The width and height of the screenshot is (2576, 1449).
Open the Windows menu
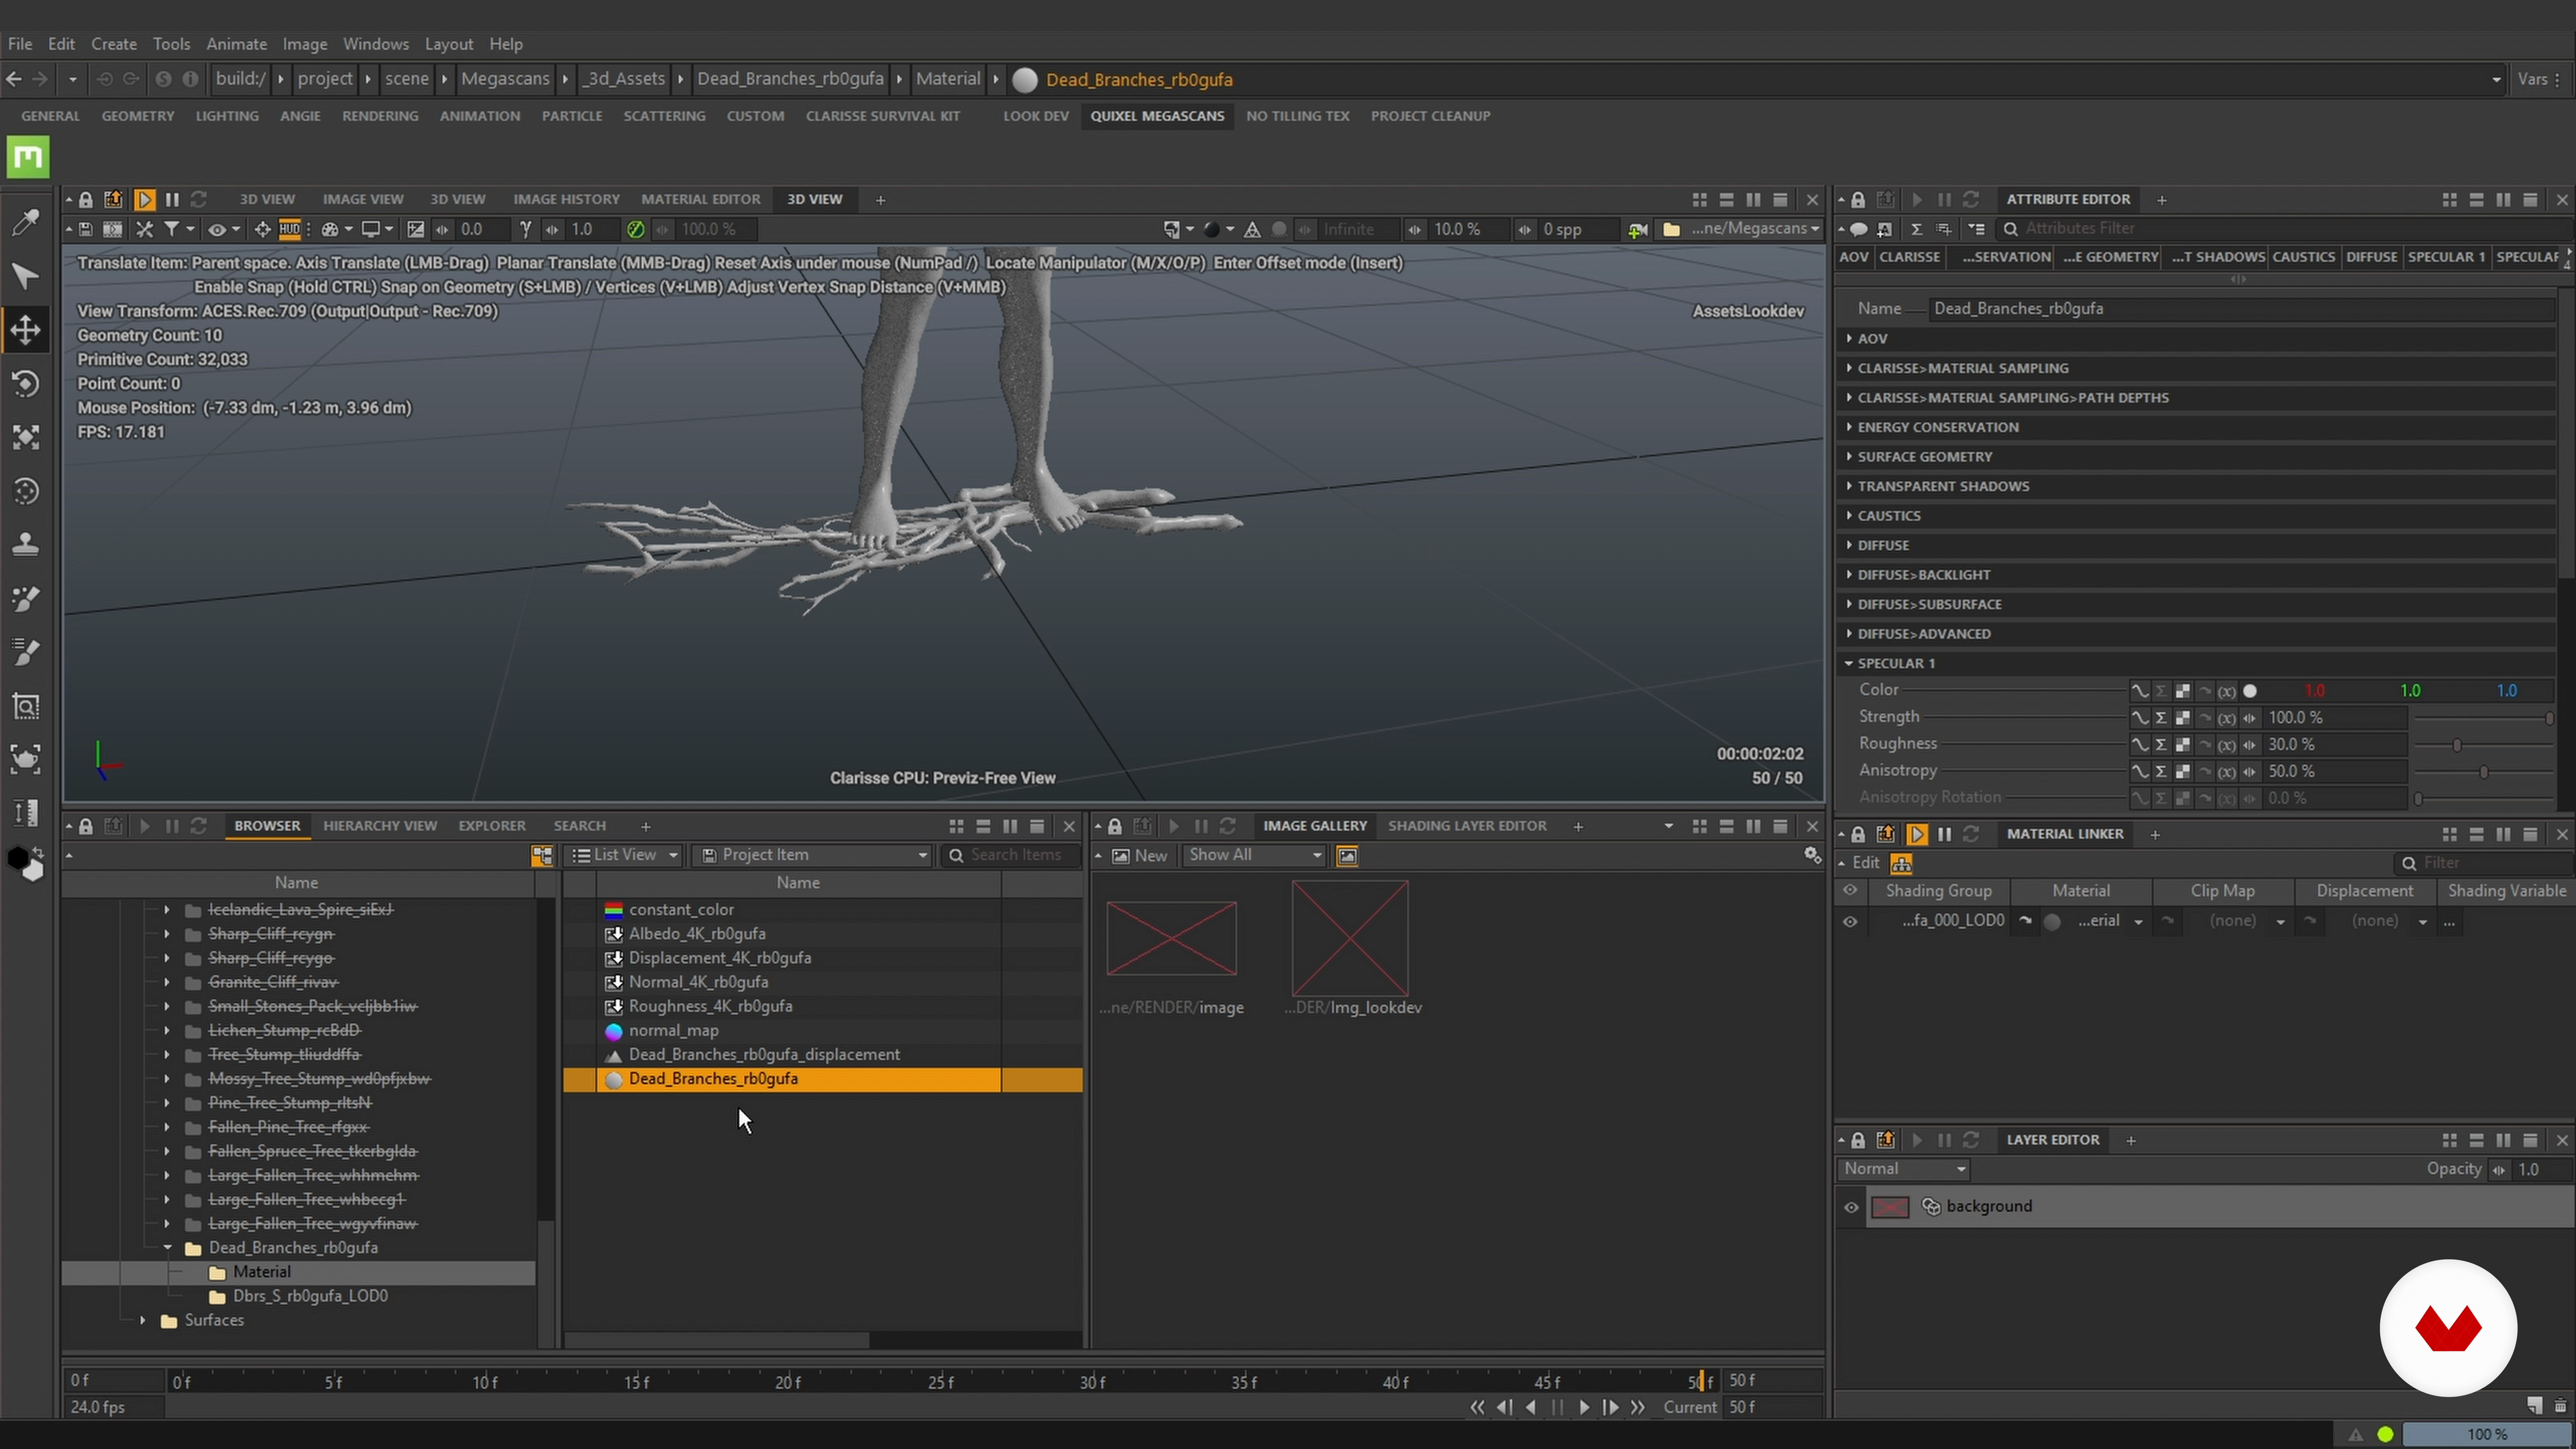click(x=375, y=44)
